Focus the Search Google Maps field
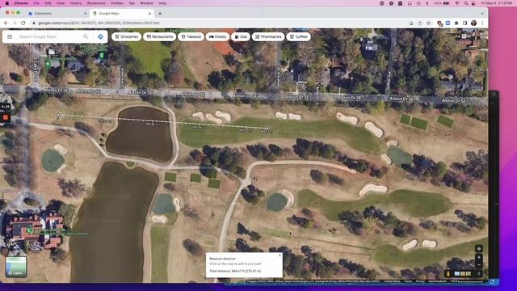 pyautogui.click(x=49, y=36)
